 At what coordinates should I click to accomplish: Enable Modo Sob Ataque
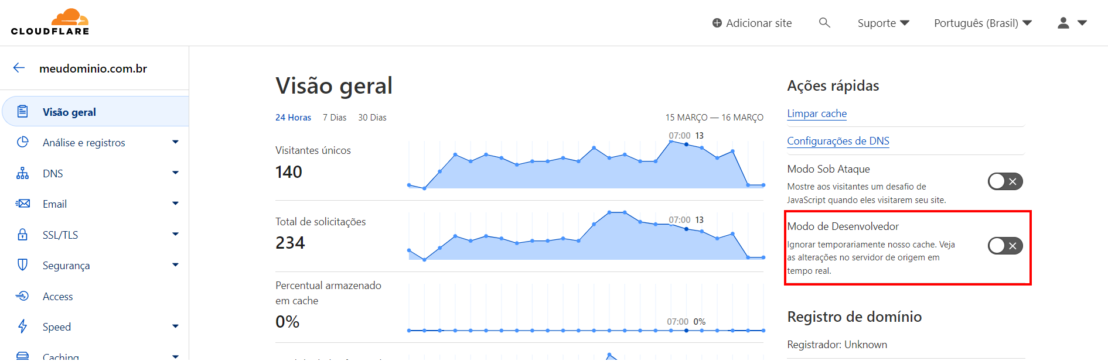1005,181
